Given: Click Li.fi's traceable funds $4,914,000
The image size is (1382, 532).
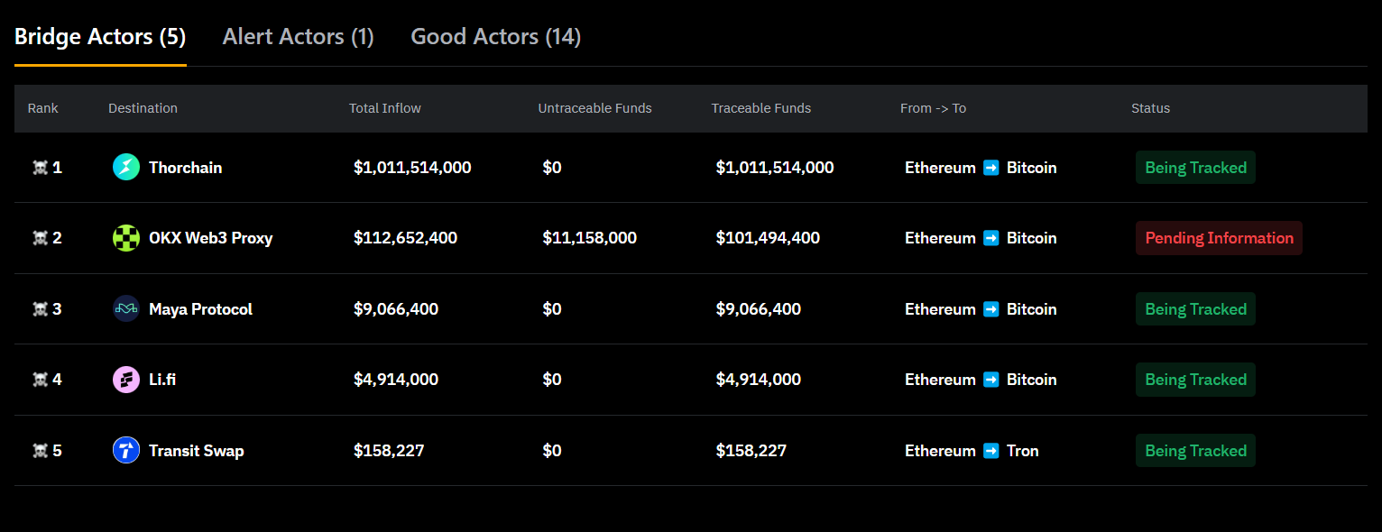Looking at the screenshot, I should pos(759,380).
